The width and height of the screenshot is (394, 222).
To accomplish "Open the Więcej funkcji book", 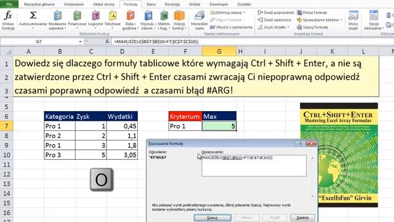I will 179,20.
